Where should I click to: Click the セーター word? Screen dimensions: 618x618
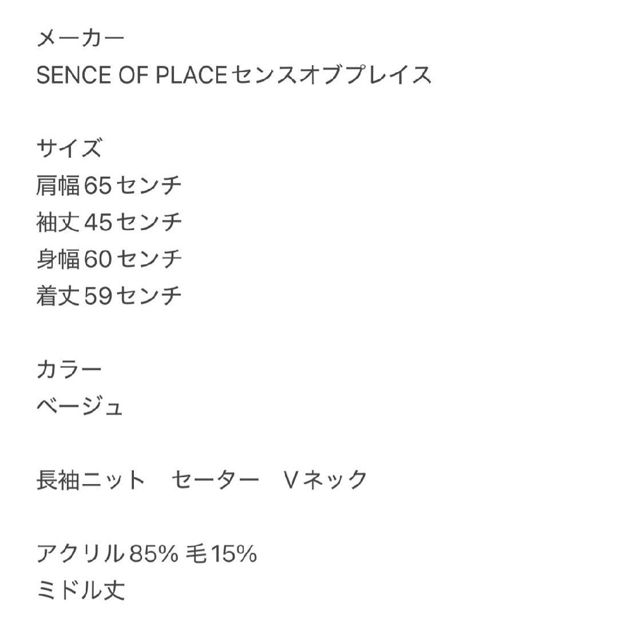[x=215, y=480]
